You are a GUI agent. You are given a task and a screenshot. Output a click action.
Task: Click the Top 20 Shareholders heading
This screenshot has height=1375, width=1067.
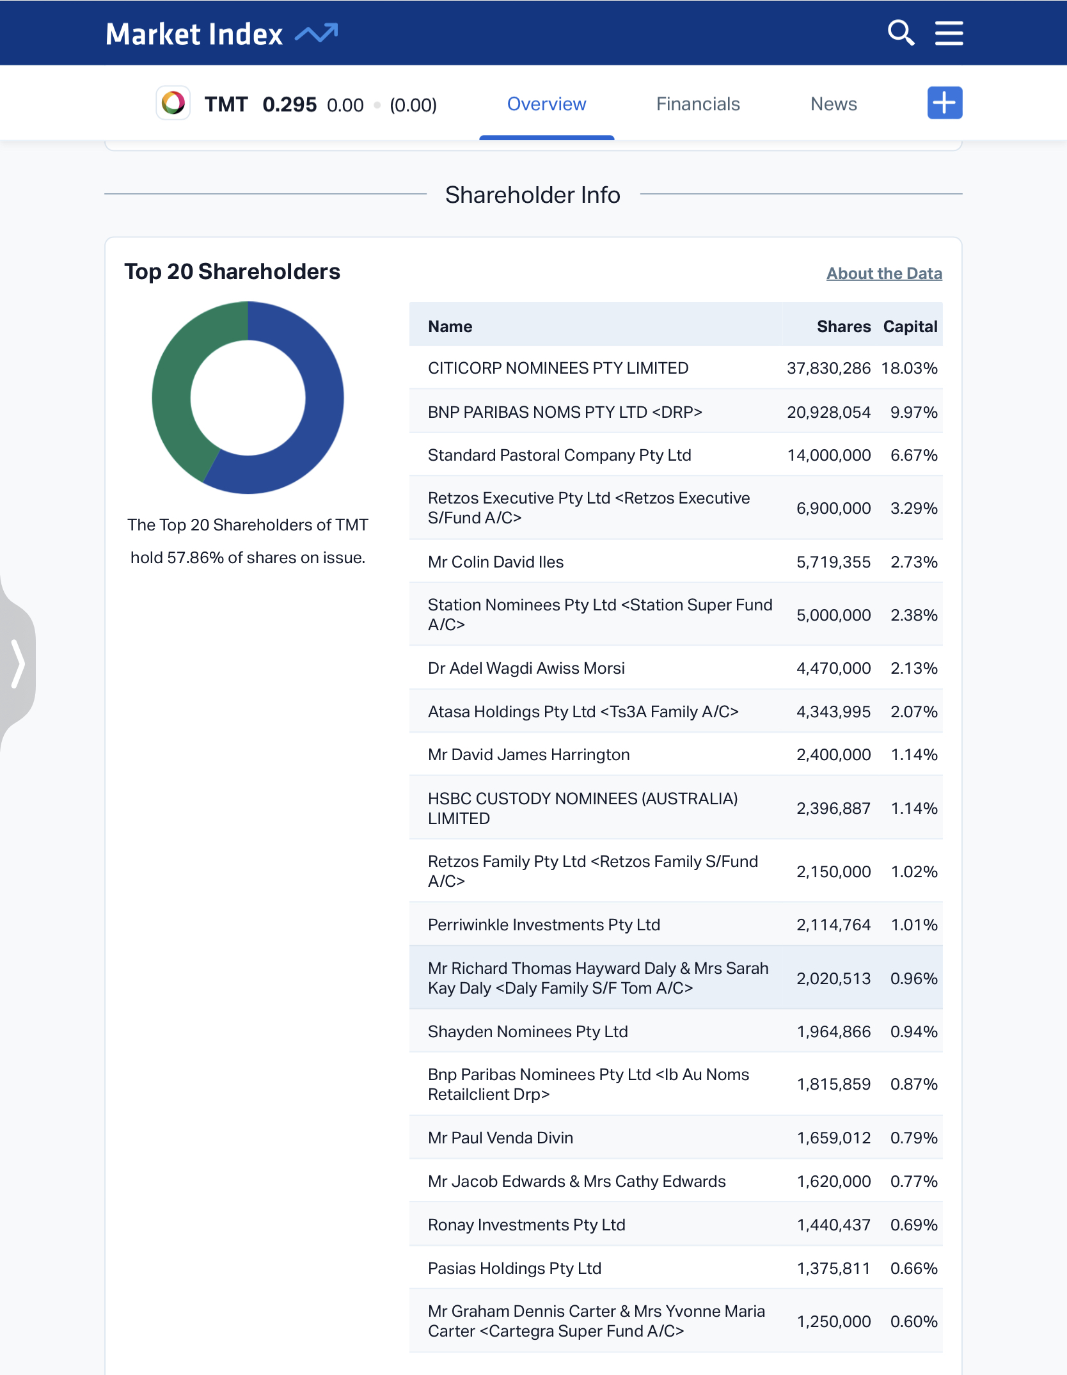tap(232, 272)
